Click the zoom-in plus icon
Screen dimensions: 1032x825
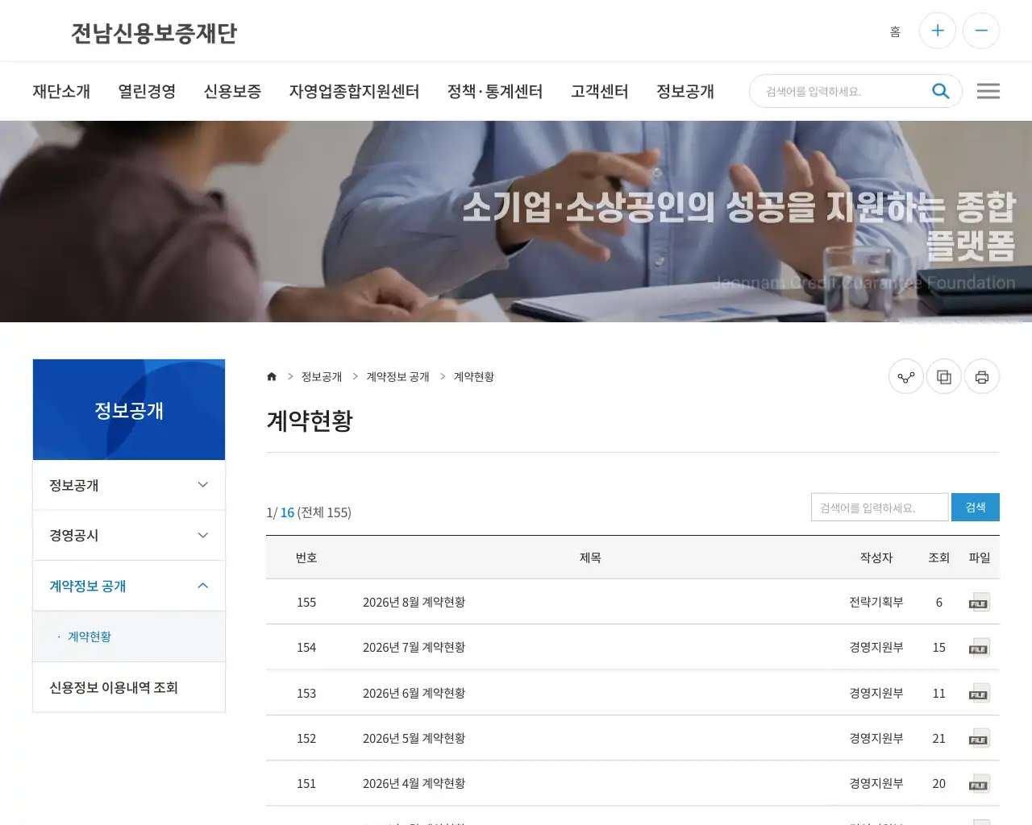(x=938, y=31)
